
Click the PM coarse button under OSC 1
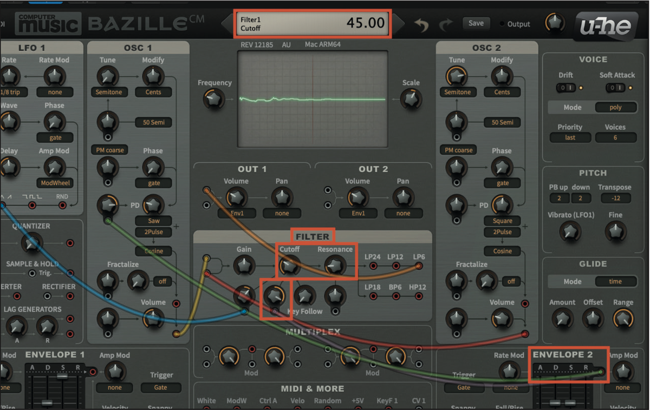point(109,150)
